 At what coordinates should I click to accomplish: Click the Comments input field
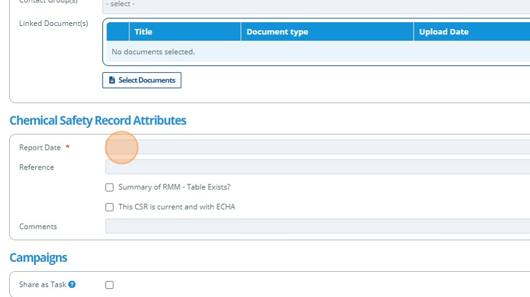point(317,226)
